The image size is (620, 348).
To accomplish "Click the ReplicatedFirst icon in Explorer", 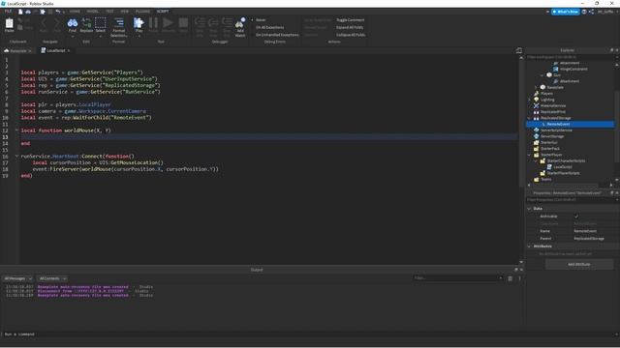I will [x=536, y=112].
